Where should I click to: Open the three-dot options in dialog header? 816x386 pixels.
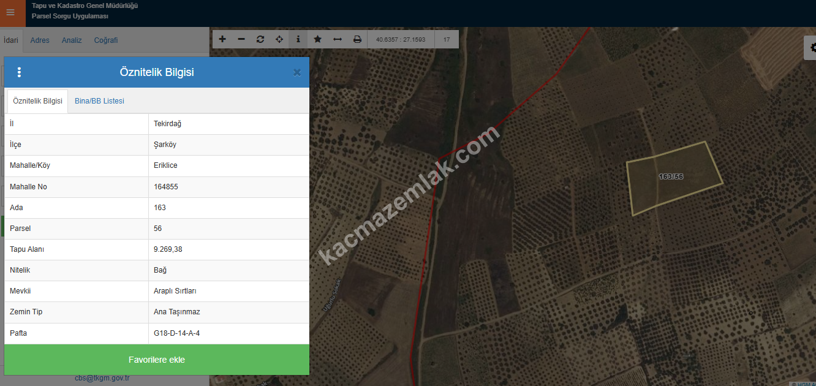(19, 72)
